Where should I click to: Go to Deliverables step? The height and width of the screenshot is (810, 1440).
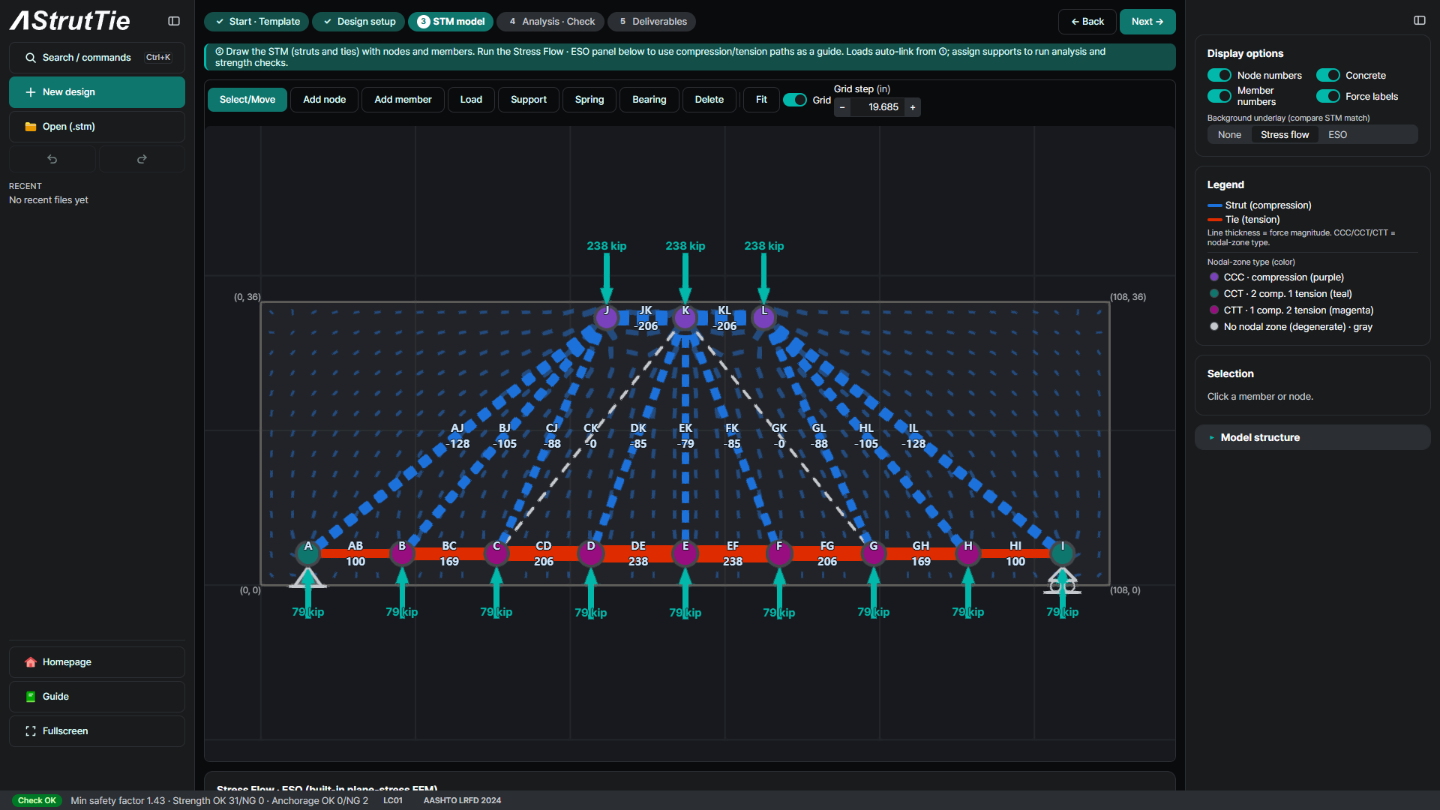coord(652,22)
